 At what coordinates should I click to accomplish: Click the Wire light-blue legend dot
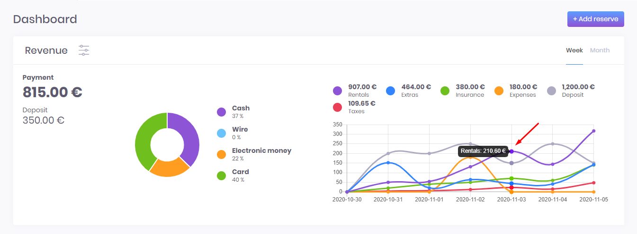[221, 133]
